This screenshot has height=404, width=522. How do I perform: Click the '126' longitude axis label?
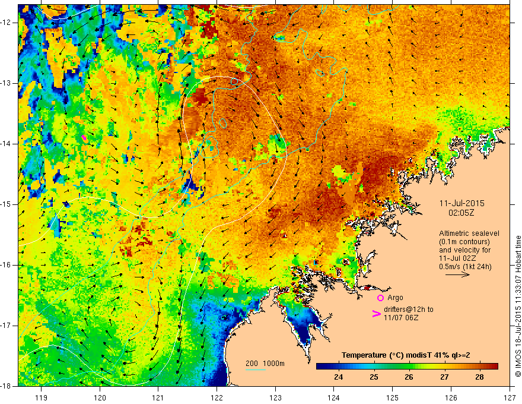coord(451,397)
